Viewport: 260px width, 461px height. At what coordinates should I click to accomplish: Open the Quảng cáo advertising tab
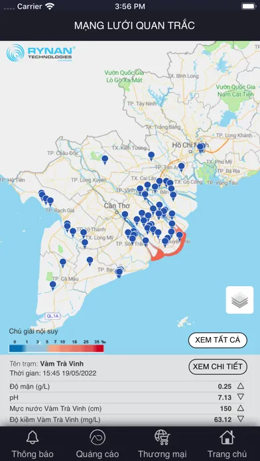(97, 444)
